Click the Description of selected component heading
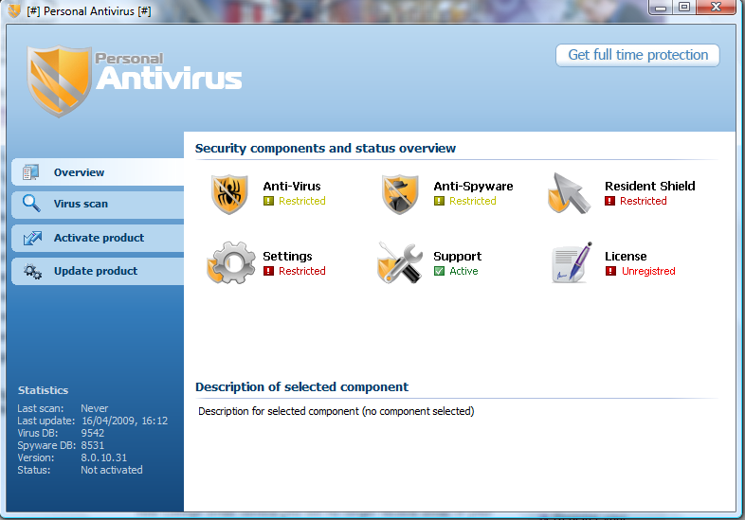745x520 pixels. point(301,387)
